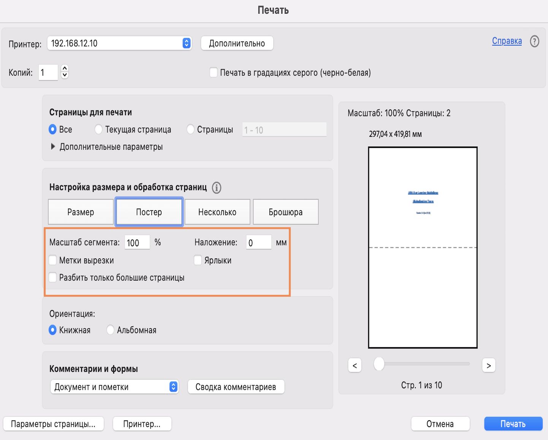Image resolution: width=548 pixels, height=440 pixels.
Task: Click the blue Печать button
Action: pyautogui.click(x=513, y=424)
